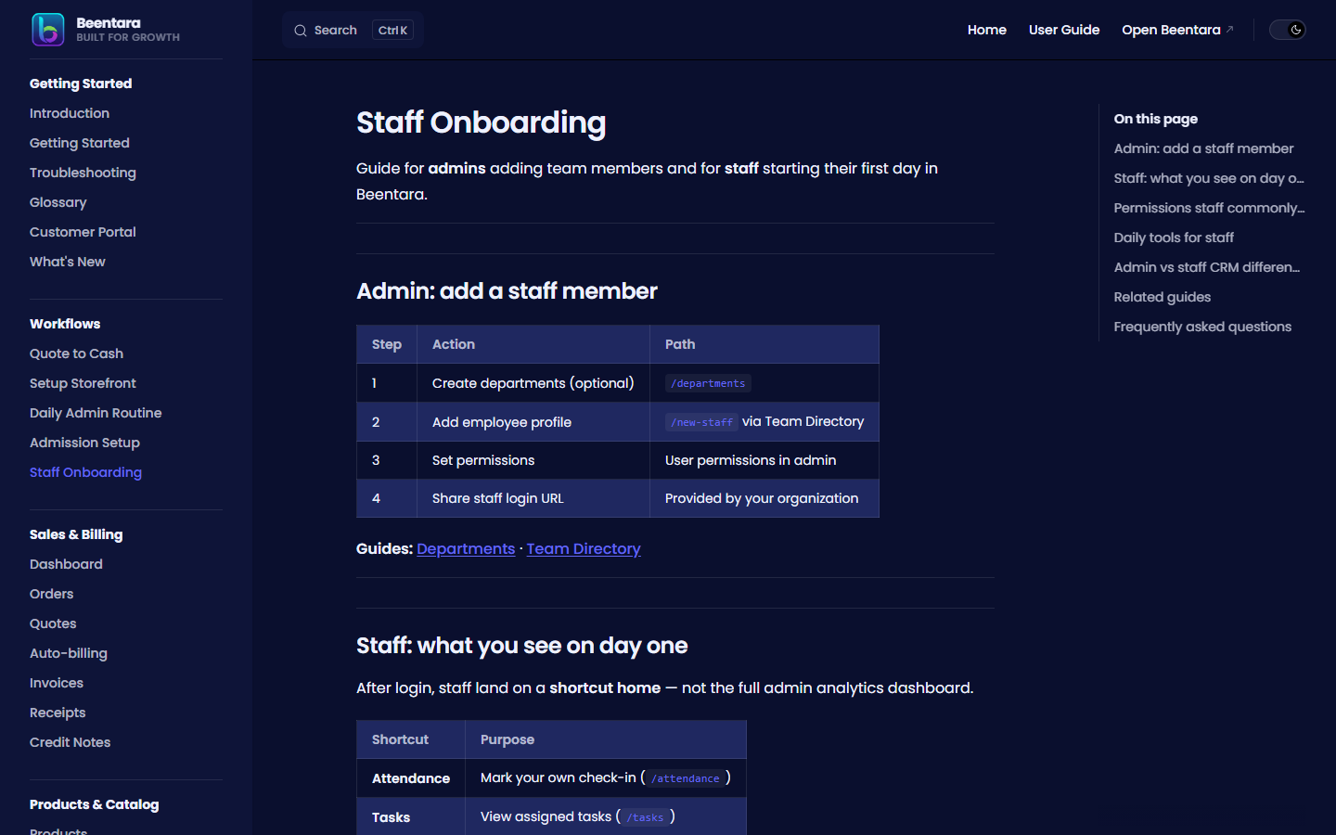Jump to Frequently asked questions section

tap(1202, 327)
